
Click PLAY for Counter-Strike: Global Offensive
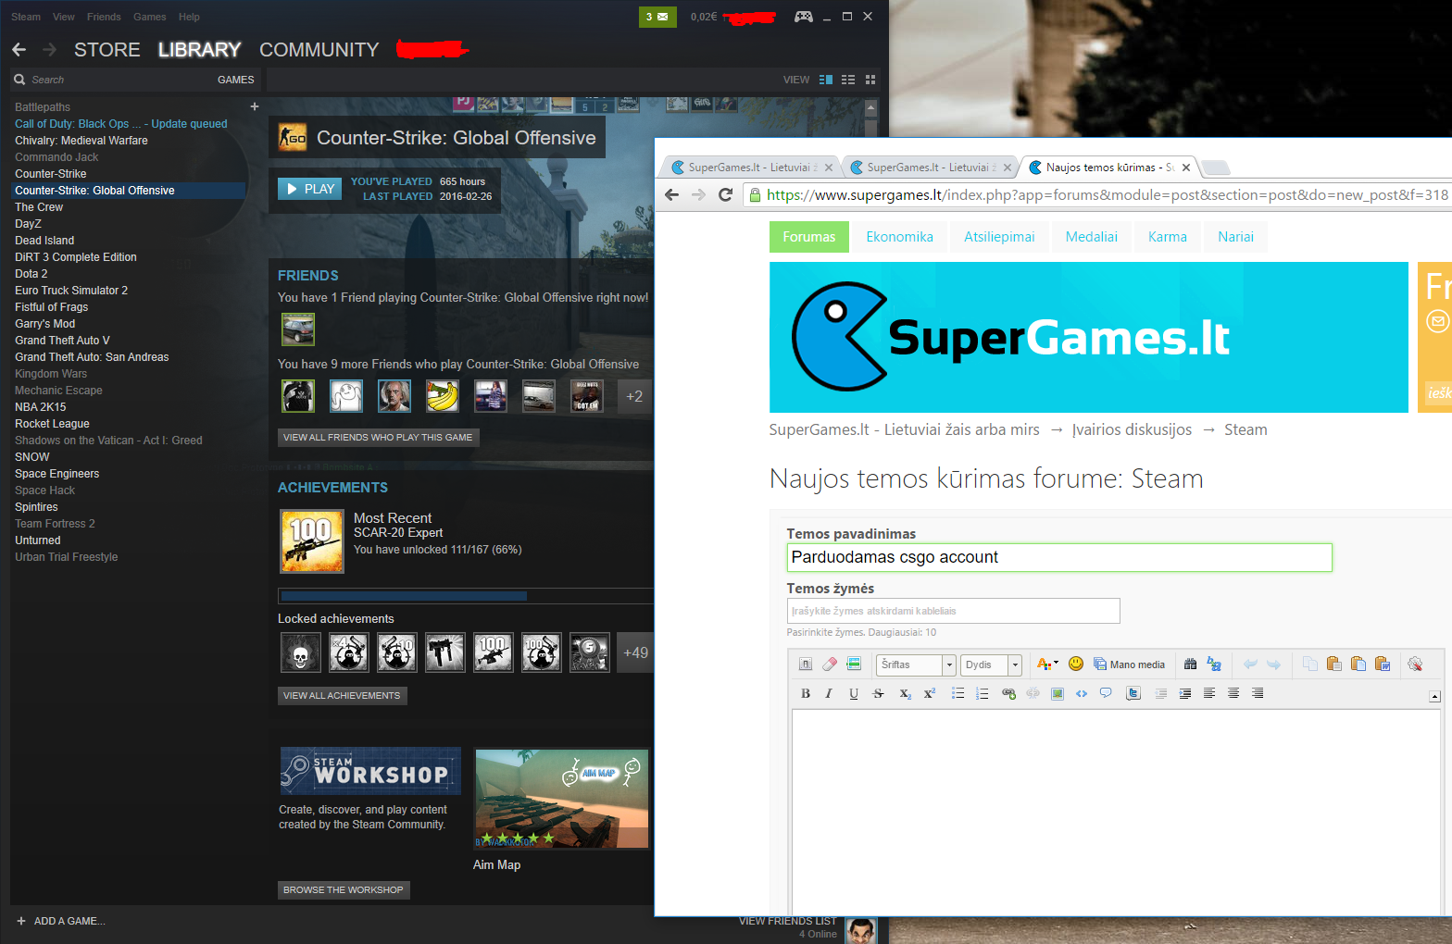point(310,189)
